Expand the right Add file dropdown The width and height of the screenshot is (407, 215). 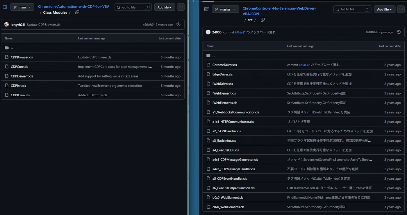point(385,9)
